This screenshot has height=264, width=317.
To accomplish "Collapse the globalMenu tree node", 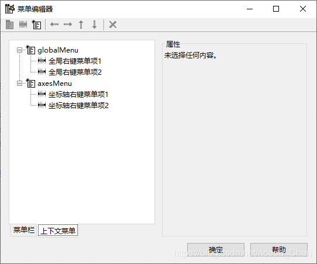I will tap(20, 50).
